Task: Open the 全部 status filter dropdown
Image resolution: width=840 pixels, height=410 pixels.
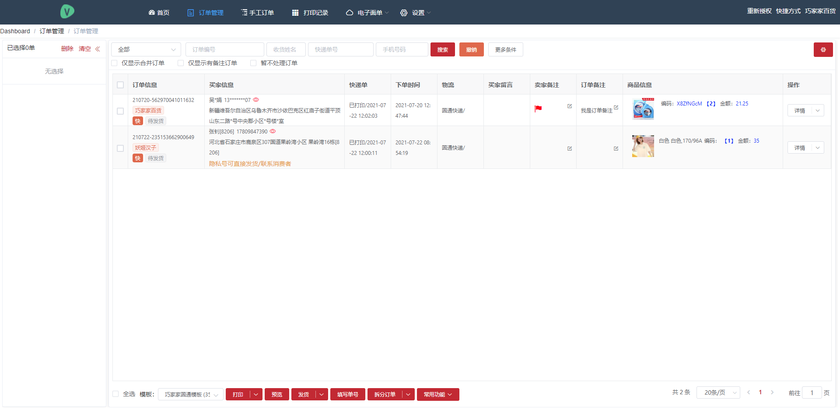Action: (x=146, y=49)
